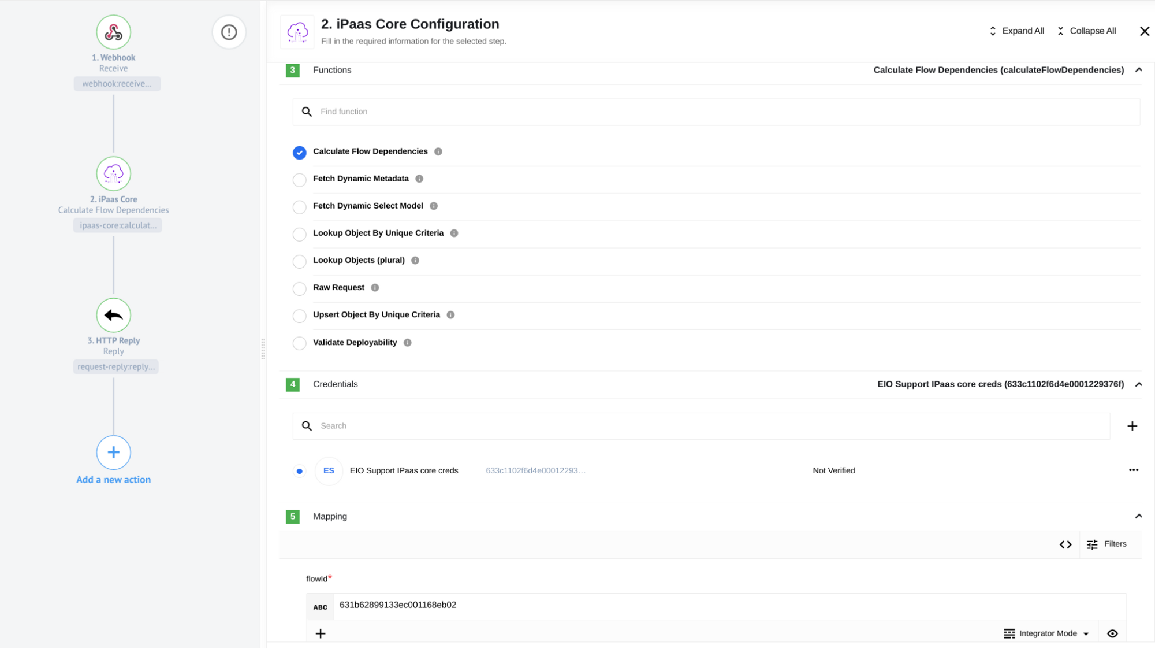This screenshot has height=649, width=1155.
Task: Select EIO Support IPaas core creds radio
Action: 299,471
